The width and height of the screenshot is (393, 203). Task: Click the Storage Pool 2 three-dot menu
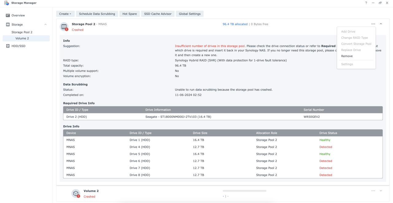[x=373, y=24]
